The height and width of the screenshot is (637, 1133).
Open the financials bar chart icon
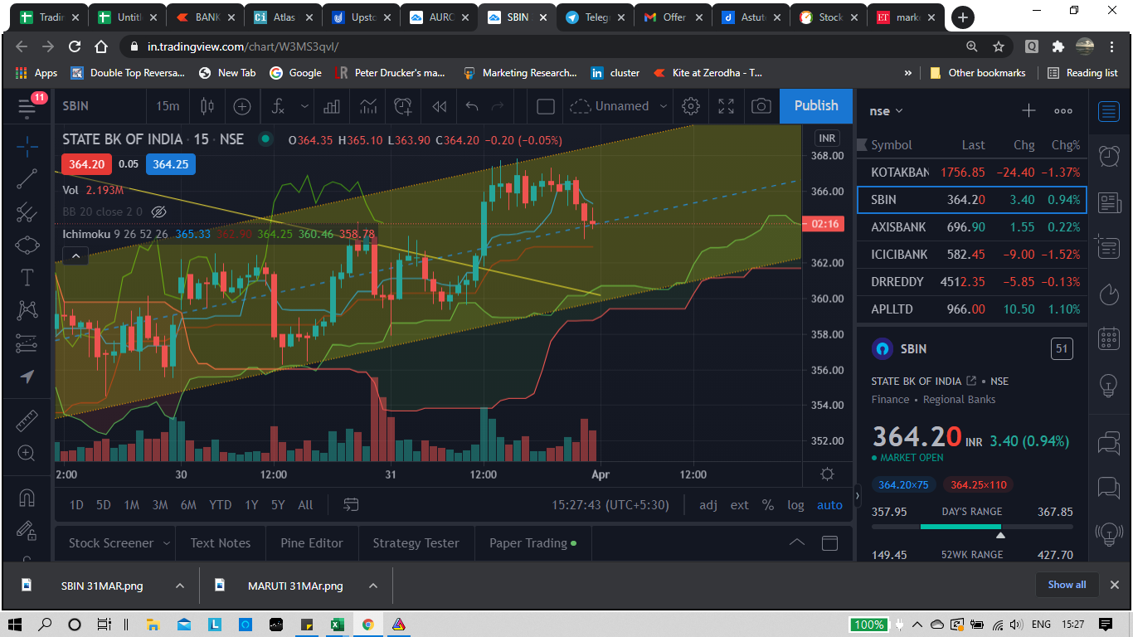(332, 106)
